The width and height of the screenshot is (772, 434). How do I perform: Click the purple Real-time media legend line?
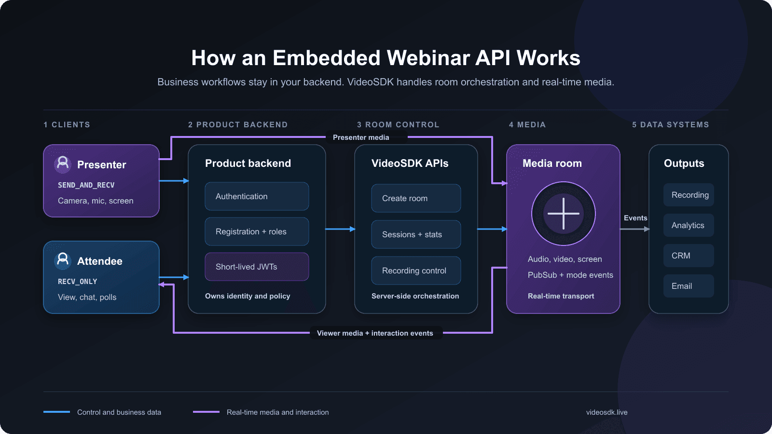207,412
